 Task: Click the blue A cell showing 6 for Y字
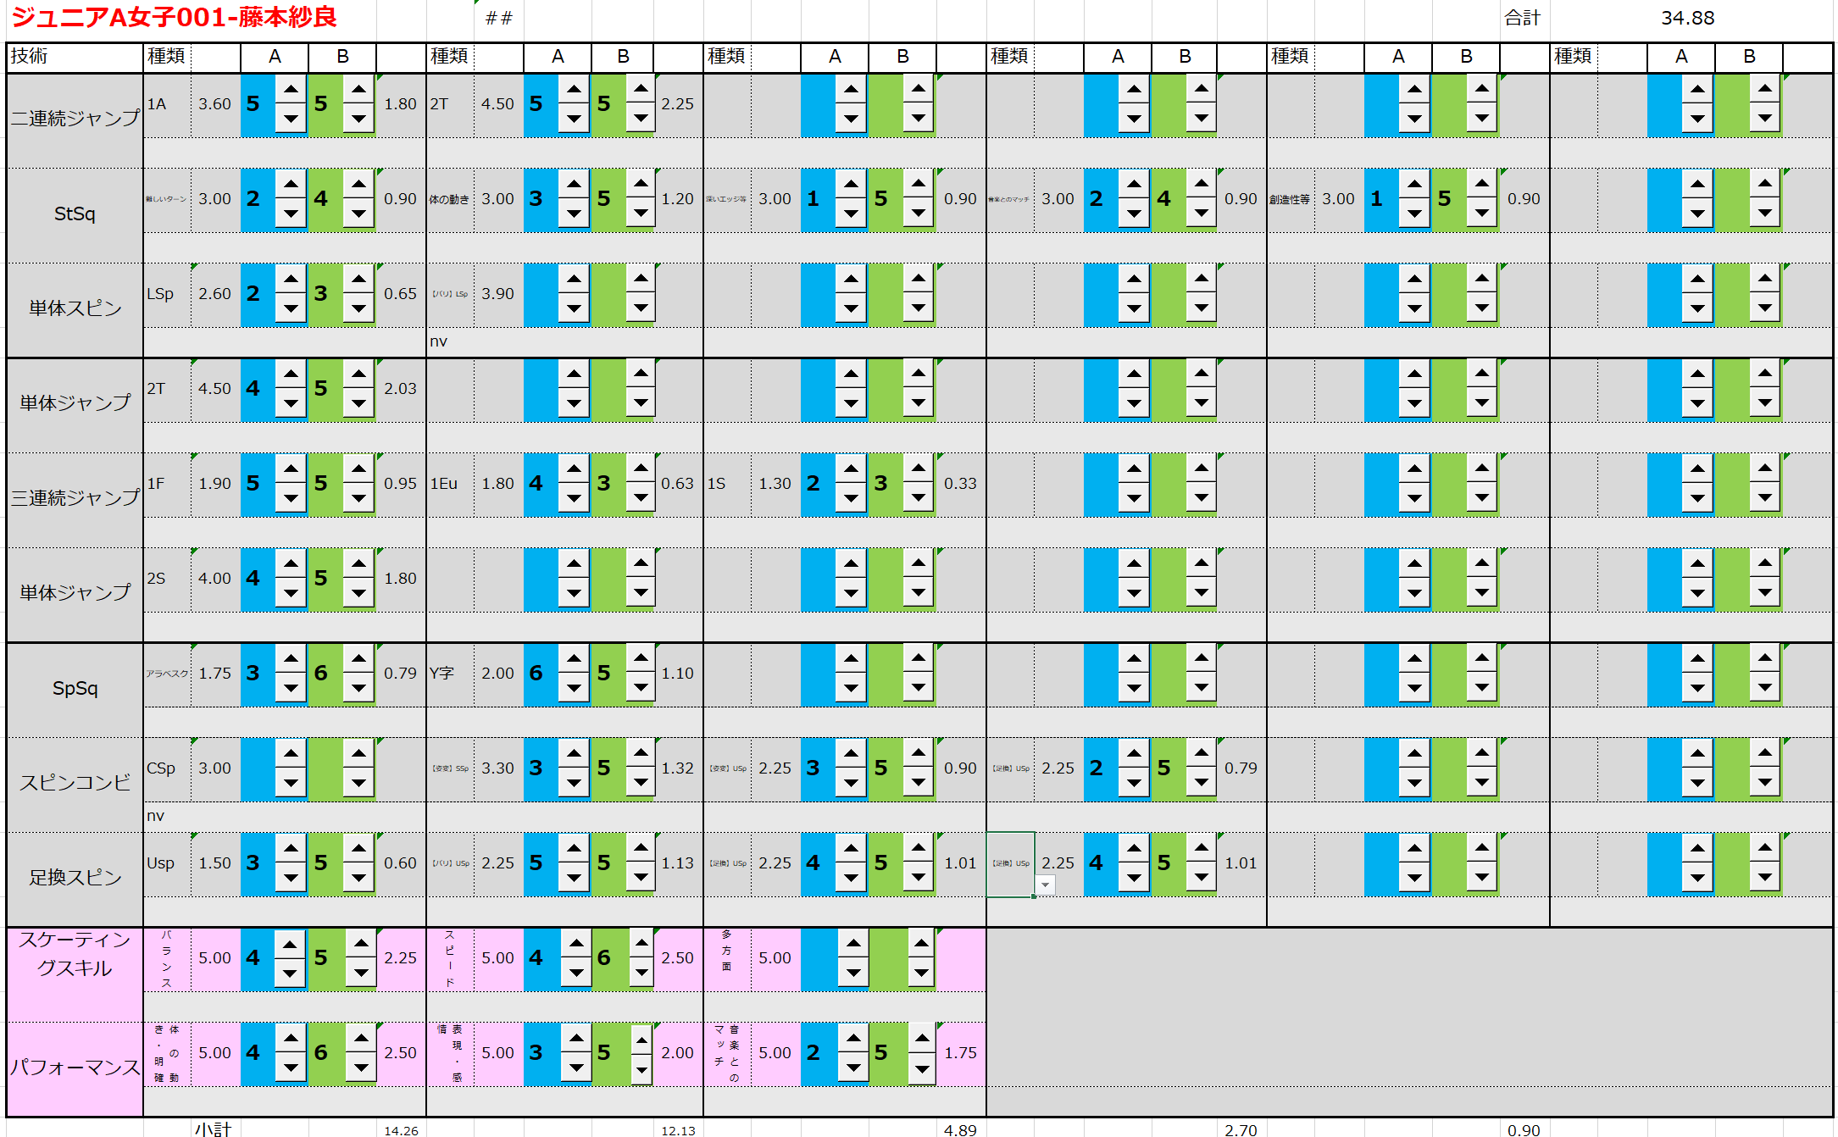[539, 674]
